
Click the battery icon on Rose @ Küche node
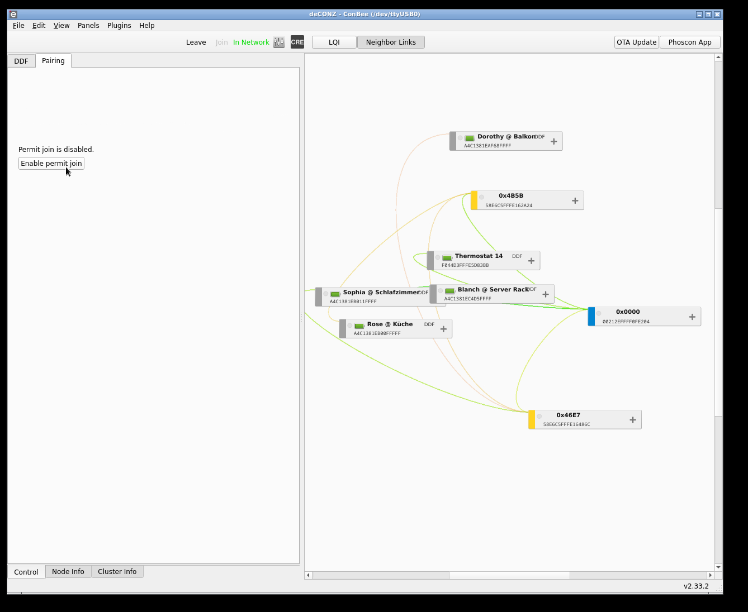click(x=359, y=326)
